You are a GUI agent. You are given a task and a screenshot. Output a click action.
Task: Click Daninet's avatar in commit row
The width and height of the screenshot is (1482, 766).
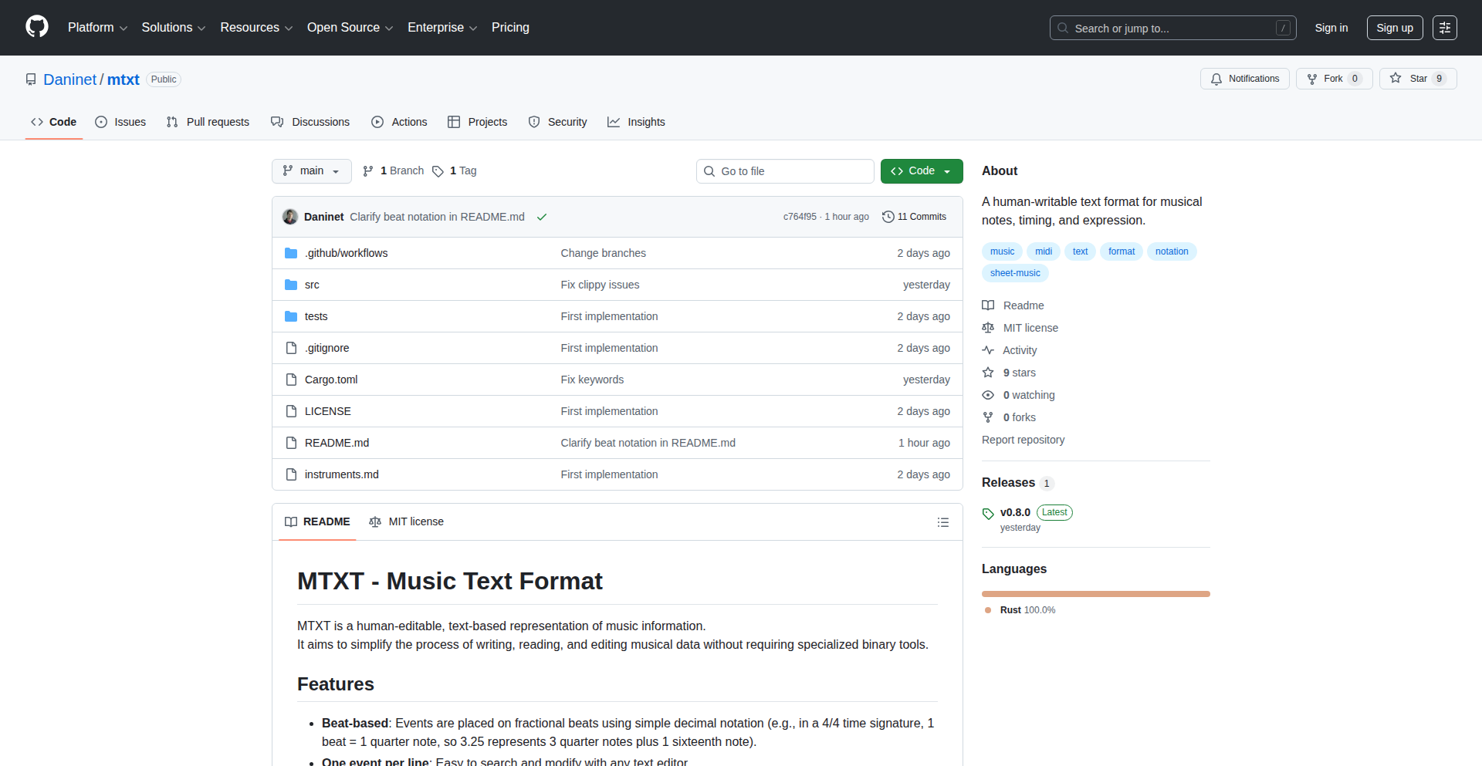[x=290, y=217]
